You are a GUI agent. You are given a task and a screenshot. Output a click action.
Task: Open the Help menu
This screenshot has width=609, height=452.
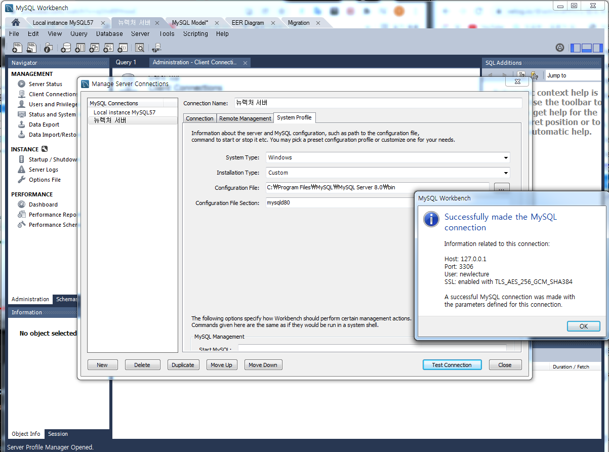tap(222, 34)
